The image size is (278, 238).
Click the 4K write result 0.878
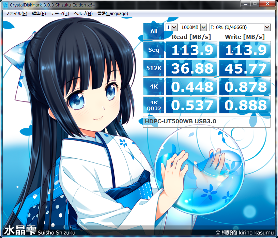pyautogui.click(x=245, y=87)
